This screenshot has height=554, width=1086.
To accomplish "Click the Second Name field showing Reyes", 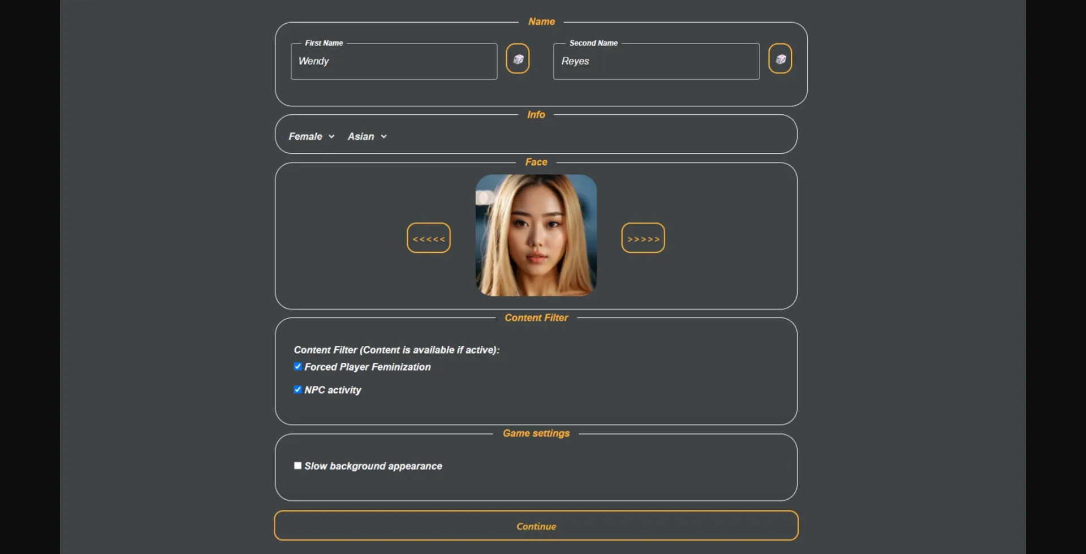I will coord(656,61).
